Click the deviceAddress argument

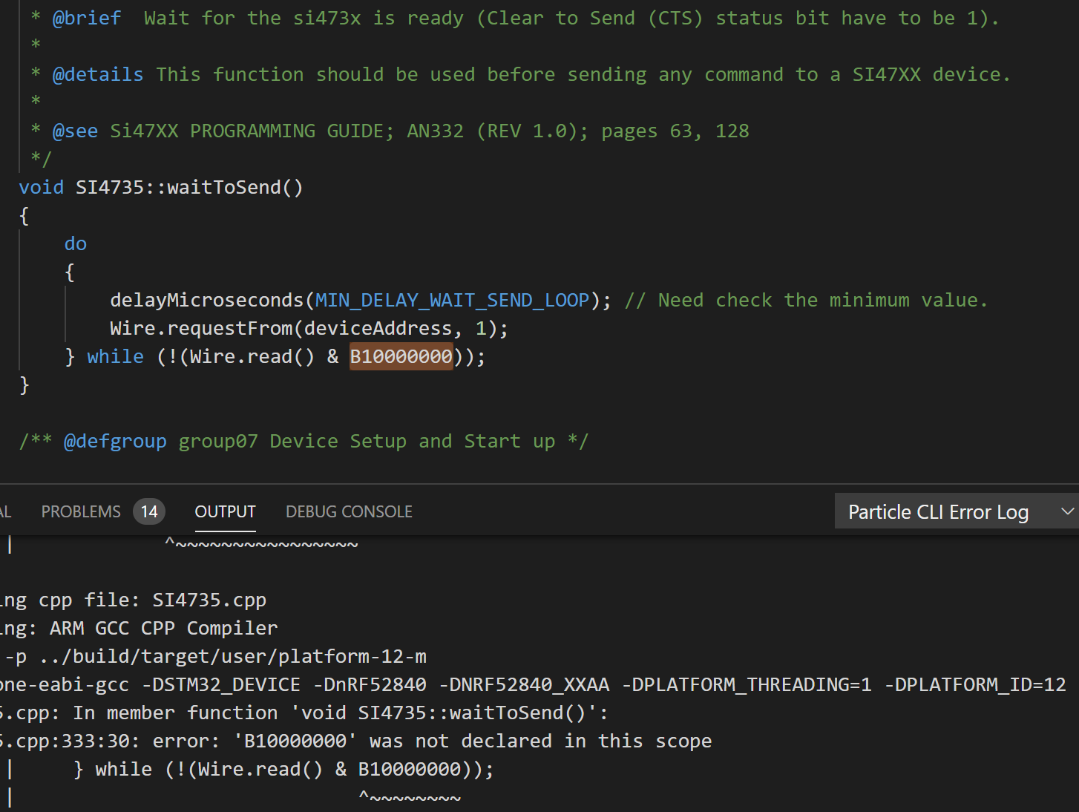(378, 328)
